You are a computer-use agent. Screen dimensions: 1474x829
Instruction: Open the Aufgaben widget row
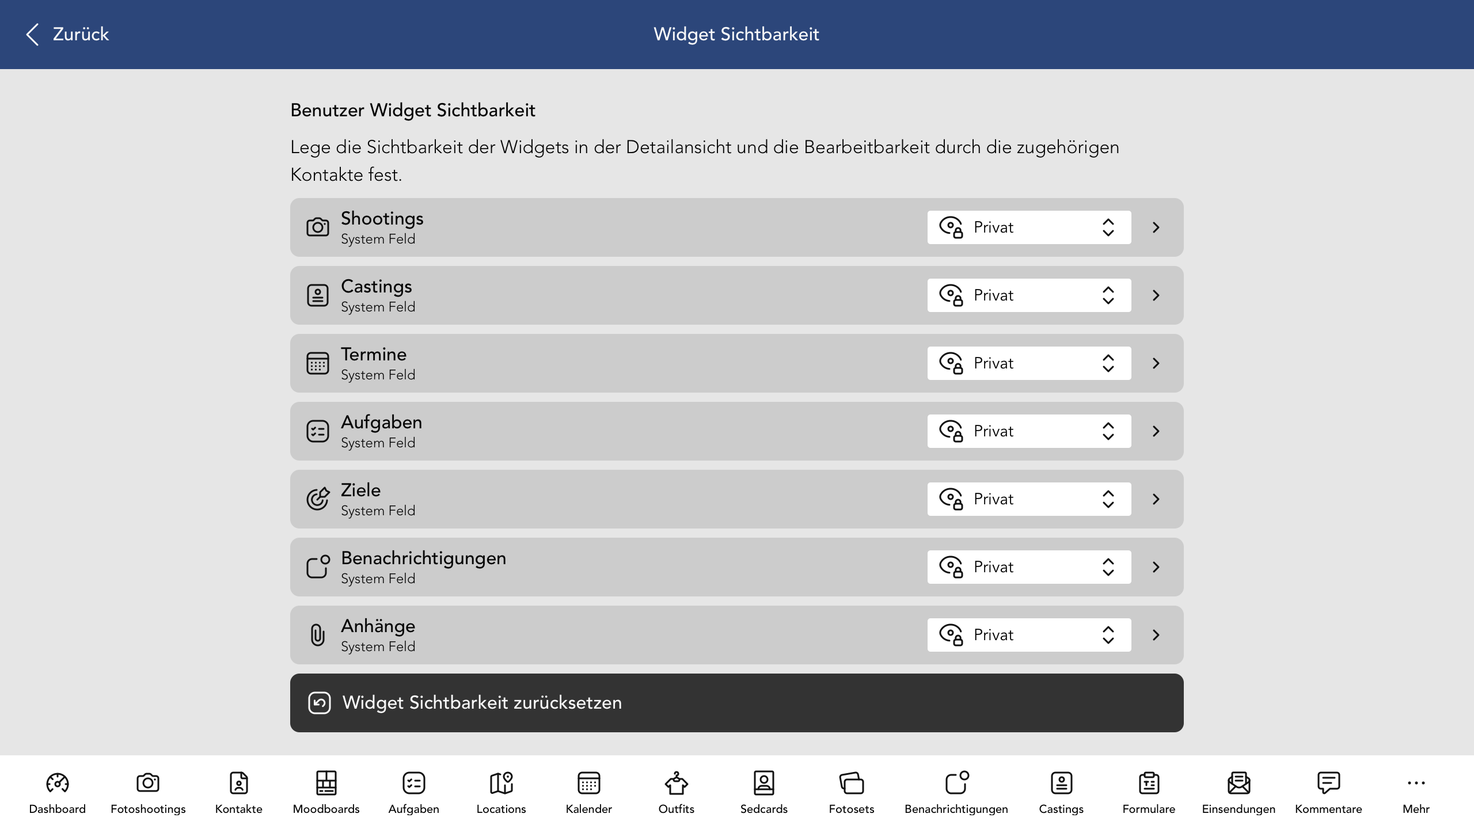(x=1155, y=431)
